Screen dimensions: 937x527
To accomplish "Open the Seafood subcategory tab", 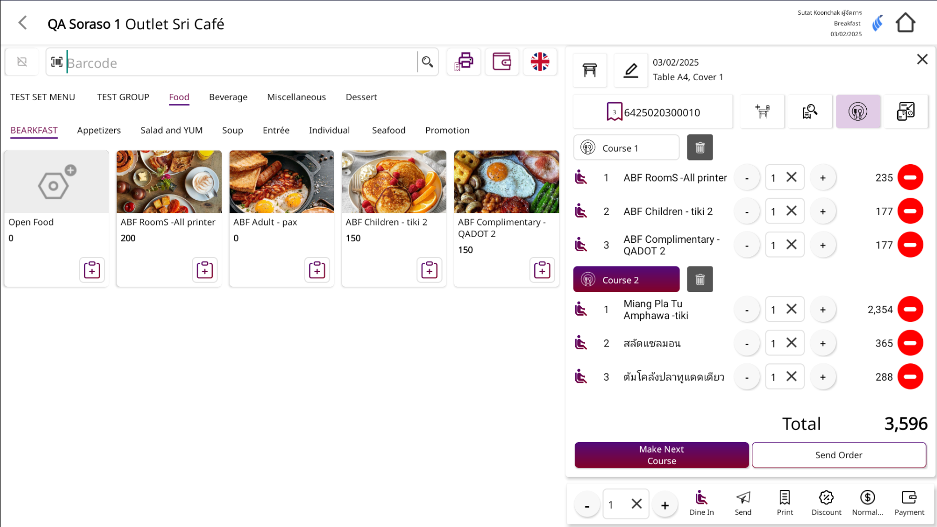I will (389, 131).
